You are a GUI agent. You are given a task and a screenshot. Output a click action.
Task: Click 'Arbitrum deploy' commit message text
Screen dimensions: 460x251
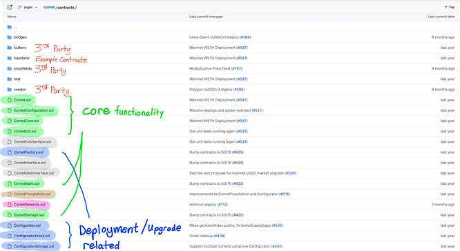[202, 204]
